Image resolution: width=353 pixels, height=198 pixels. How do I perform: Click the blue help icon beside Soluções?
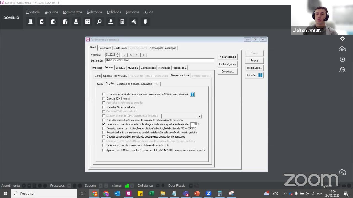tap(260, 75)
